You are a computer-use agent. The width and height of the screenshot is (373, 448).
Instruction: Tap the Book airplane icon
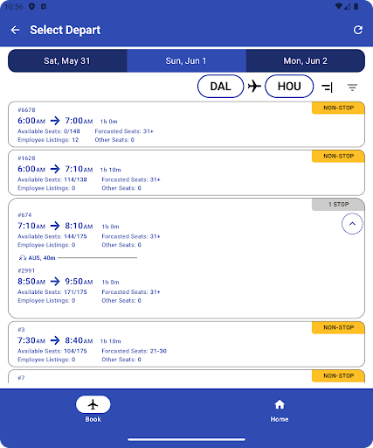click(x=93, y=404)
